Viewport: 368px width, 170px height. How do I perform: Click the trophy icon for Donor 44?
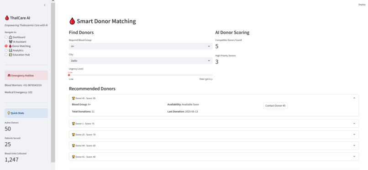(x=73, y=146)
